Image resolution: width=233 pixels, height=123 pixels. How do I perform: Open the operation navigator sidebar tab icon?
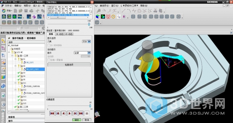click(3, 55)
